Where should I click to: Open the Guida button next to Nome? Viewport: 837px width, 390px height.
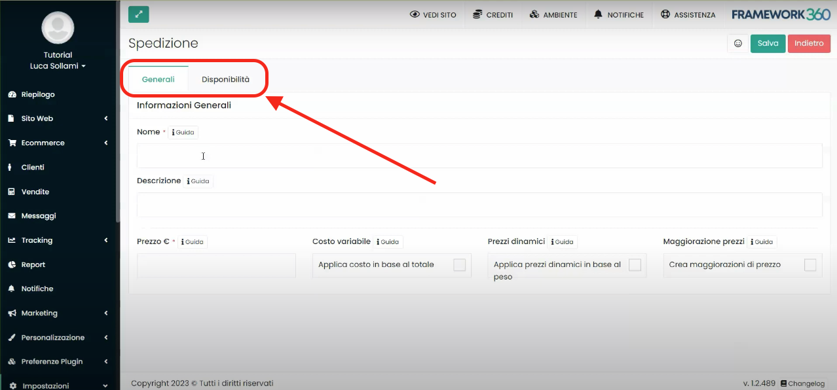tap(183, 132)
